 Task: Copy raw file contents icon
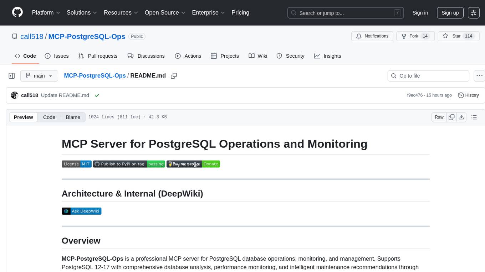click(451, 117)
